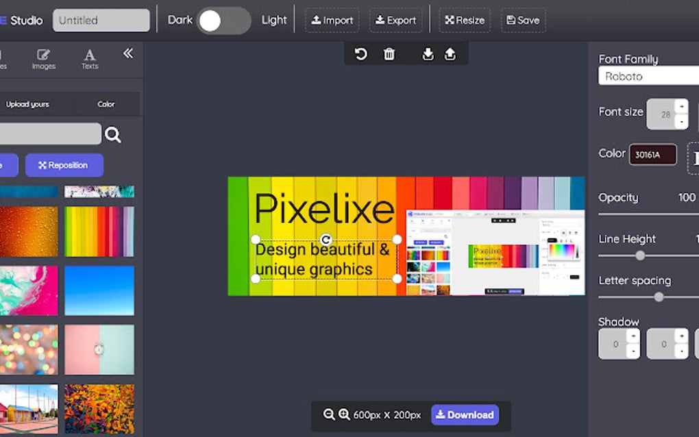This screenshot has width=699, height=437.
Task: Select the orange bubbles image thumbnail
Action: pos(29,232)
